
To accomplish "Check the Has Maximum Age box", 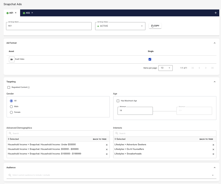I will click(118, 101).
